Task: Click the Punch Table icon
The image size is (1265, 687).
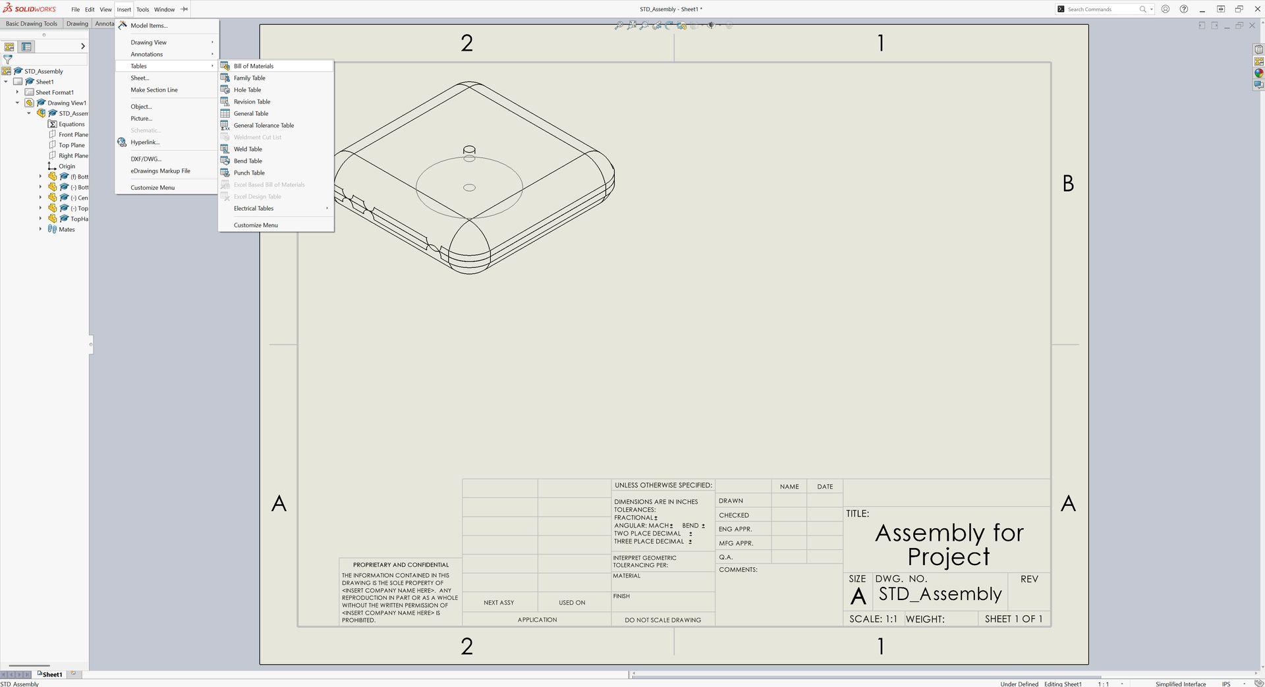Action: pos(225,173)
